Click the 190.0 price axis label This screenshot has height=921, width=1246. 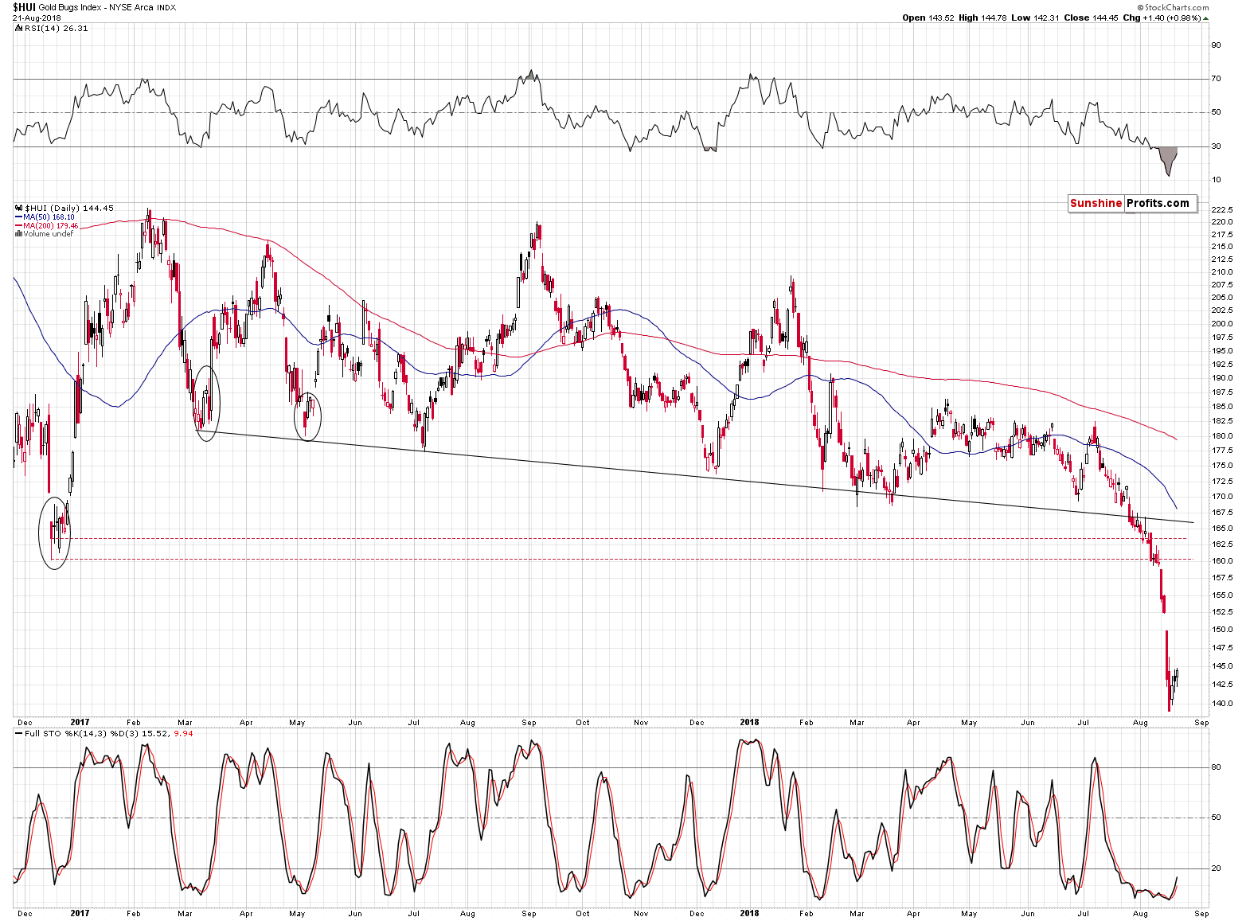[x=1222, y=378]
